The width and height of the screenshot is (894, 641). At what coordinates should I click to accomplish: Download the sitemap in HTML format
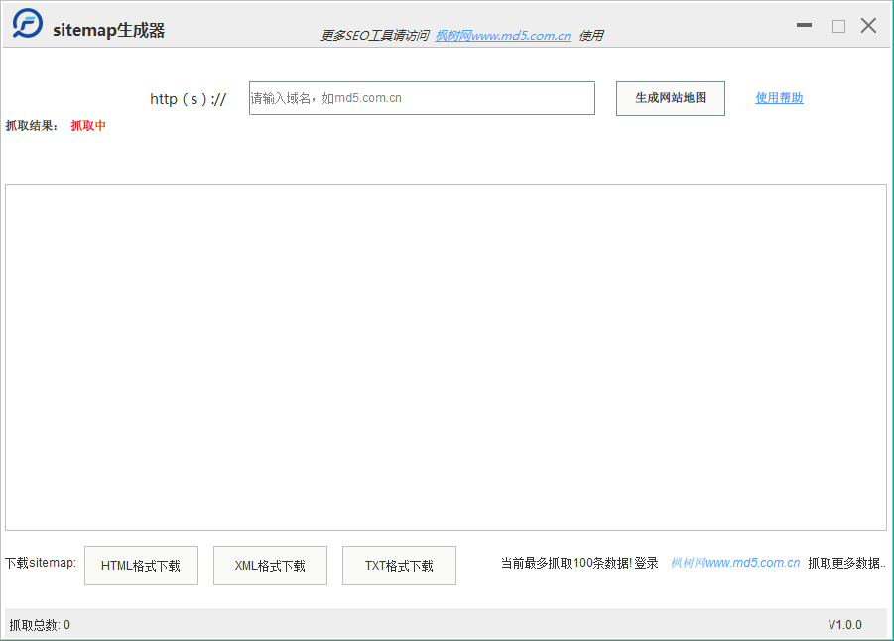coord(141,566)
